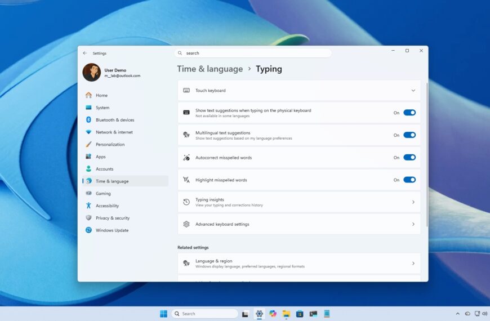Open Personalization settings
Viewport: 490px width, 321px height.
click(x=125, y=144)
